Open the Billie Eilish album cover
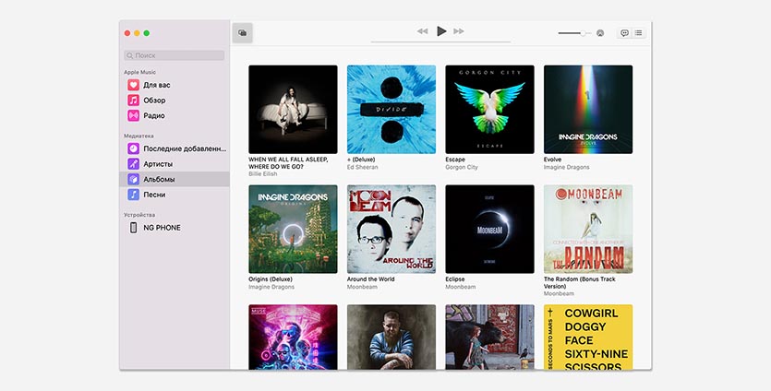The height and width of the screenshot is (391, 771). [293, 110]
